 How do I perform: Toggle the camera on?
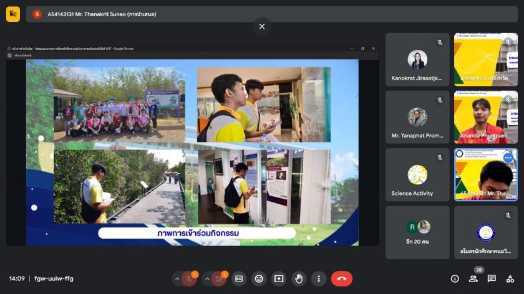coord(219,278)
